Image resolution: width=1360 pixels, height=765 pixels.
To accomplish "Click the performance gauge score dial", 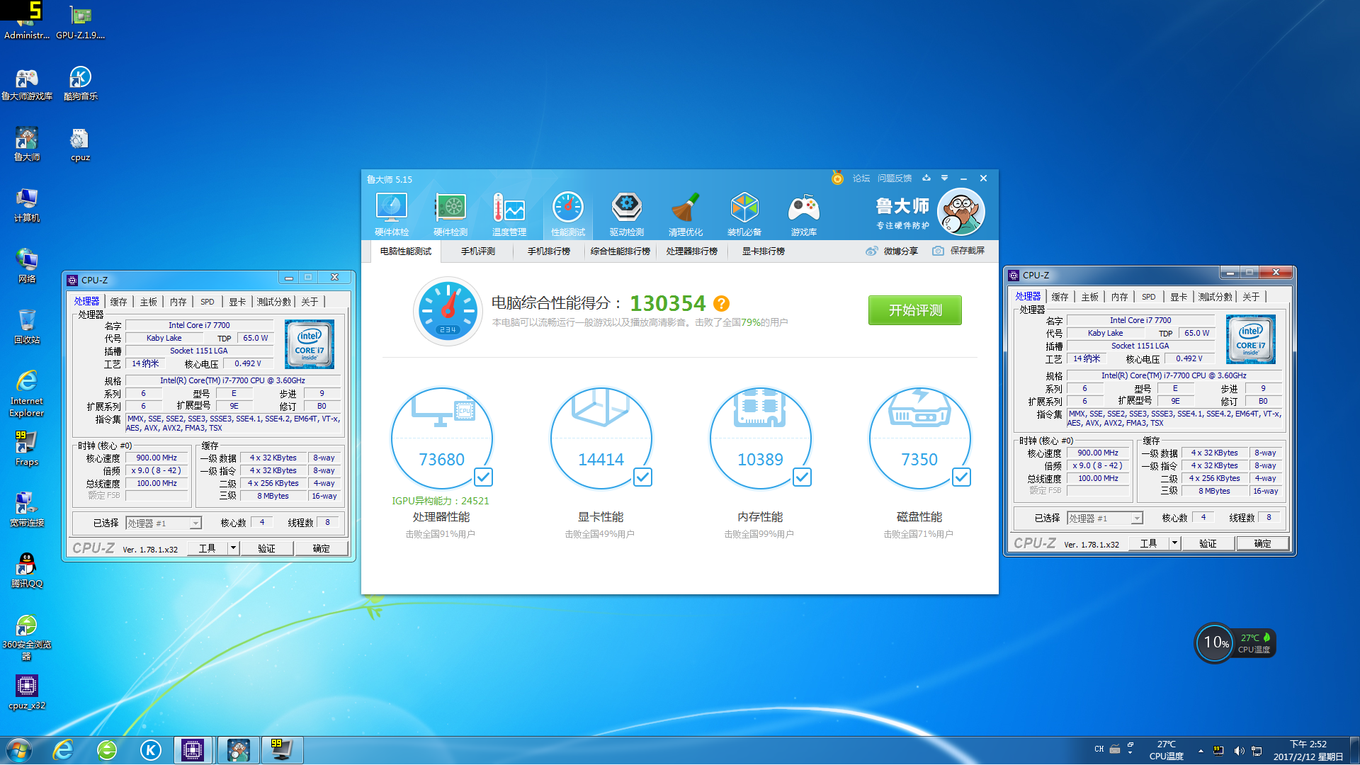I will point(448,311).
